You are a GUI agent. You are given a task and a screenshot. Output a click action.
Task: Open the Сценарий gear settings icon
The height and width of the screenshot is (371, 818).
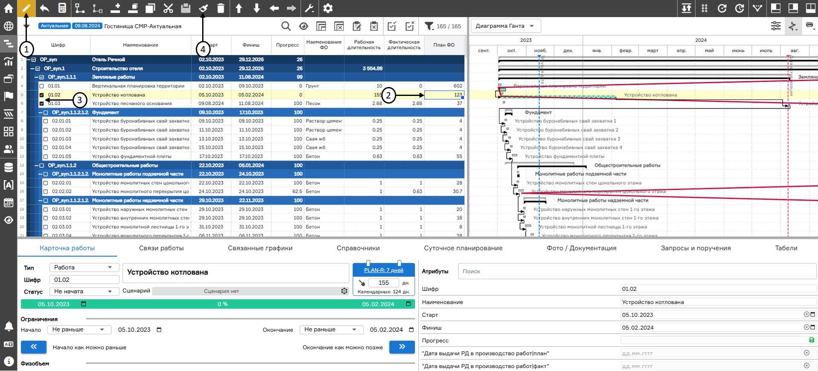click(x=344, y=291)
